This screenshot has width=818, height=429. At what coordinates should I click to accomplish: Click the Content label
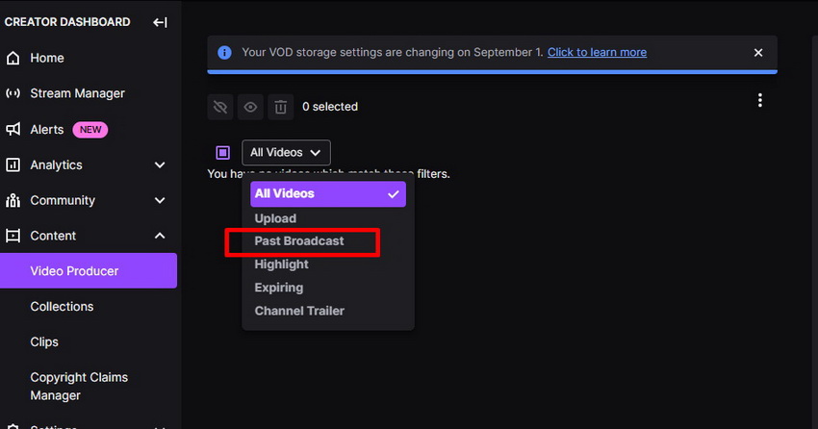coord(53,236)
